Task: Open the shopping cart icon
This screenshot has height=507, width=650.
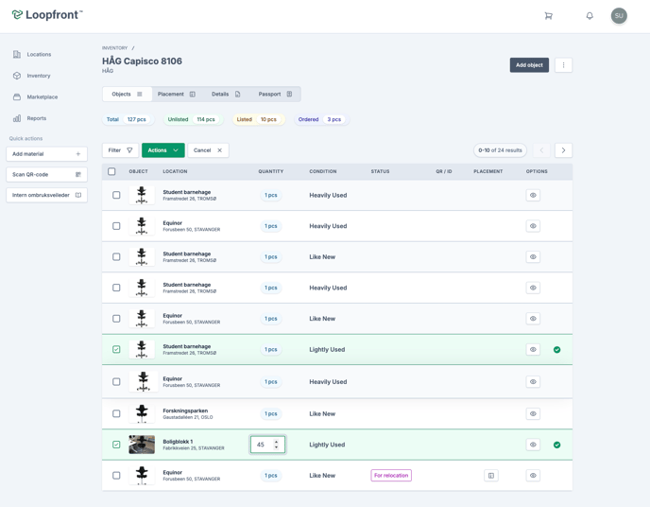Action: coord(548,16)
